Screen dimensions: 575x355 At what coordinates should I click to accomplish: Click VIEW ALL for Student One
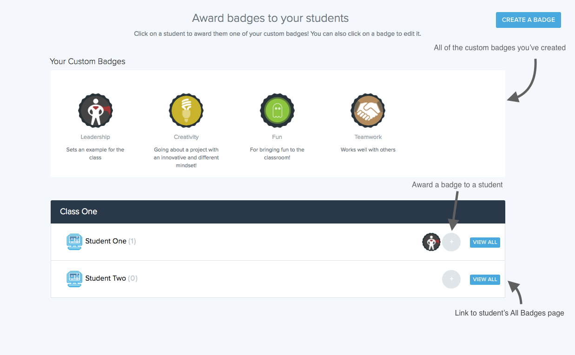click(485, 242)
